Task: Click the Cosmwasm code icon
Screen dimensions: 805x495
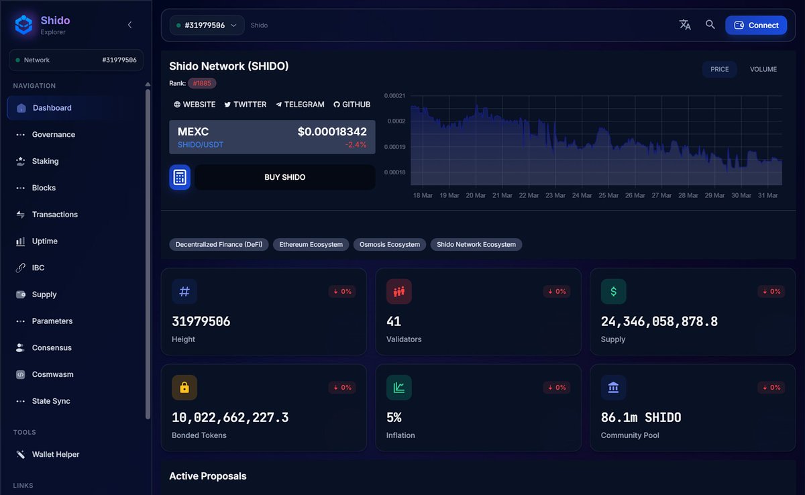Action: 20,374
